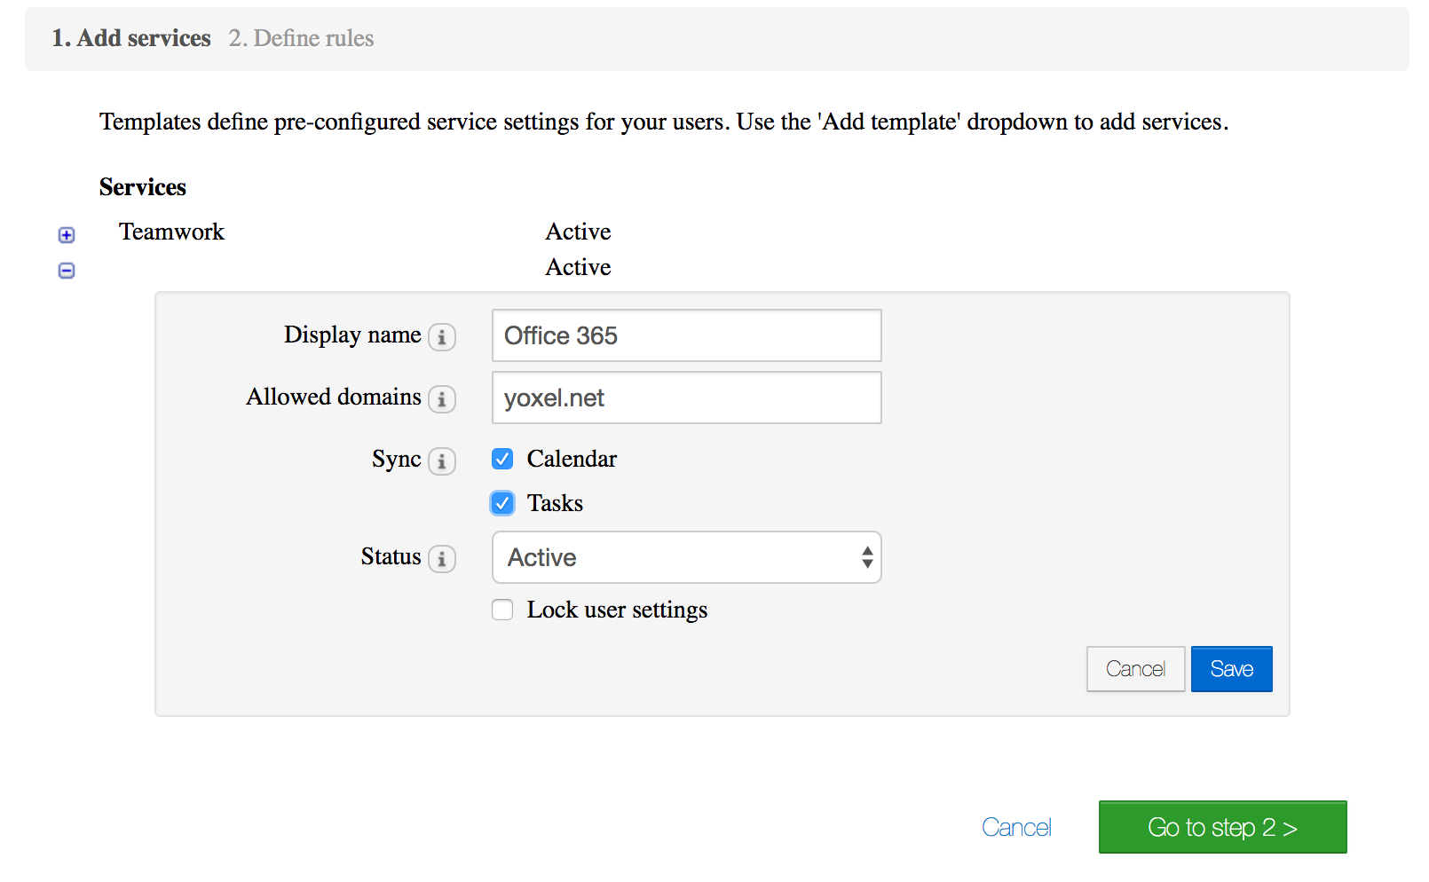Enable Lock user settings checkbox
The width and height of the screenshot is (1429, 882).
point(502,610)
